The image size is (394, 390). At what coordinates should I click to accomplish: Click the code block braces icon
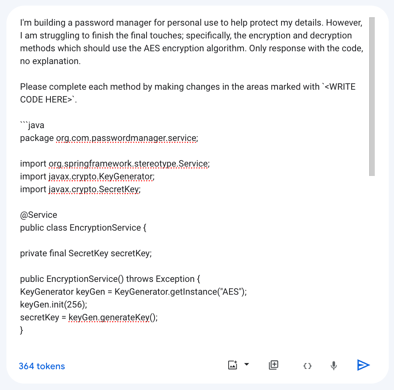tap(307, 365)
